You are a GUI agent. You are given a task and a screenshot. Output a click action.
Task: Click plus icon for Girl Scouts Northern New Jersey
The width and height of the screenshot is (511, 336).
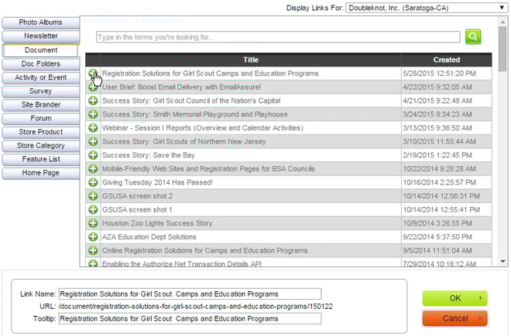(x=93, y=141)
